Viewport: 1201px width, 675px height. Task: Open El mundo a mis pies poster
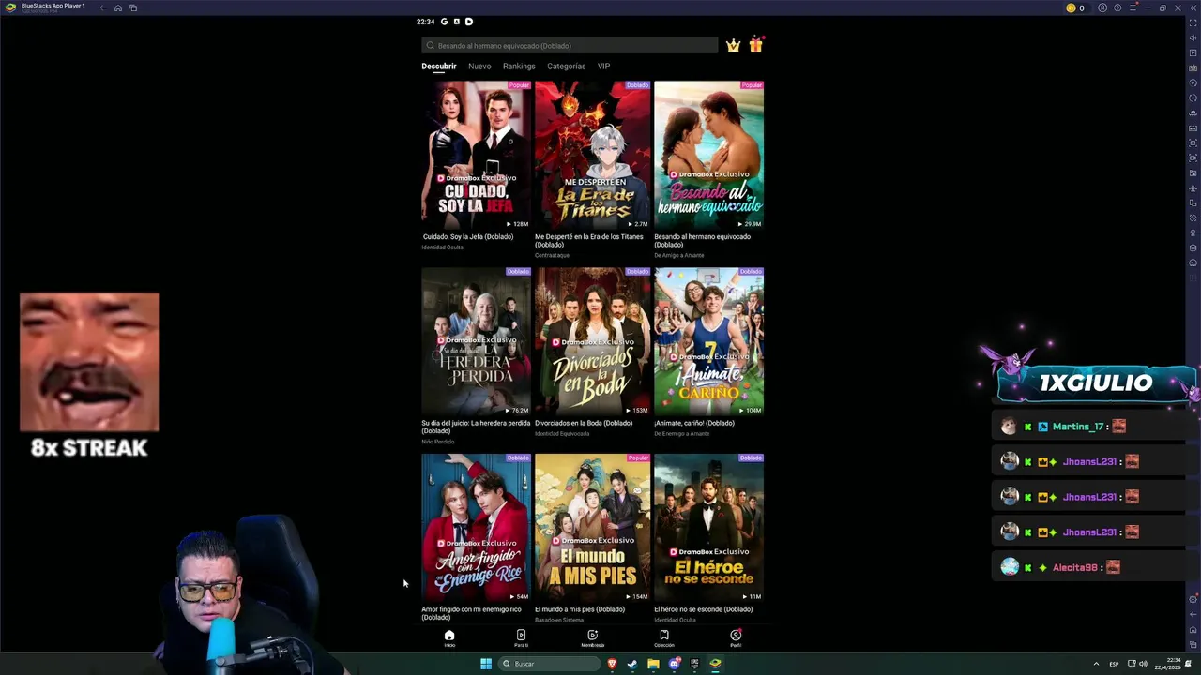(x=592, y=527)
